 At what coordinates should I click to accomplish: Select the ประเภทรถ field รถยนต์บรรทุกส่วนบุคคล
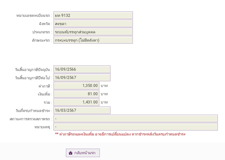tap(93, 32)
